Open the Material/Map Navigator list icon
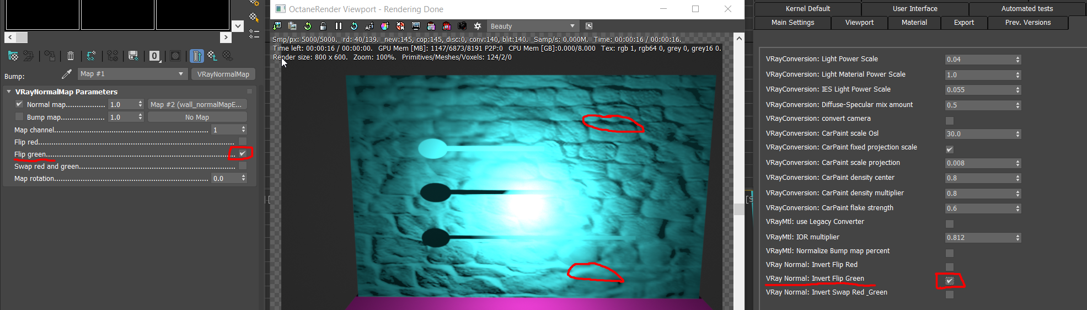 (254, 34)
